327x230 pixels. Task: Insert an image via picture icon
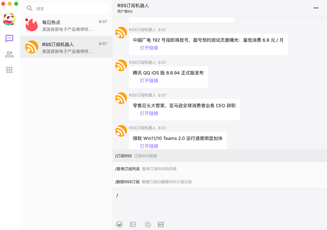tap(133, 225)
